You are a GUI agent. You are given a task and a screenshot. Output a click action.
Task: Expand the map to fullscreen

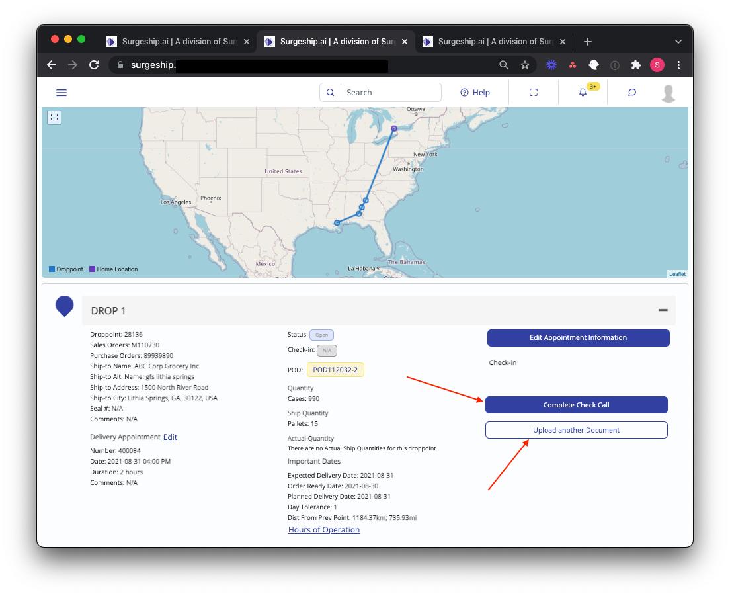click(54, 117)
